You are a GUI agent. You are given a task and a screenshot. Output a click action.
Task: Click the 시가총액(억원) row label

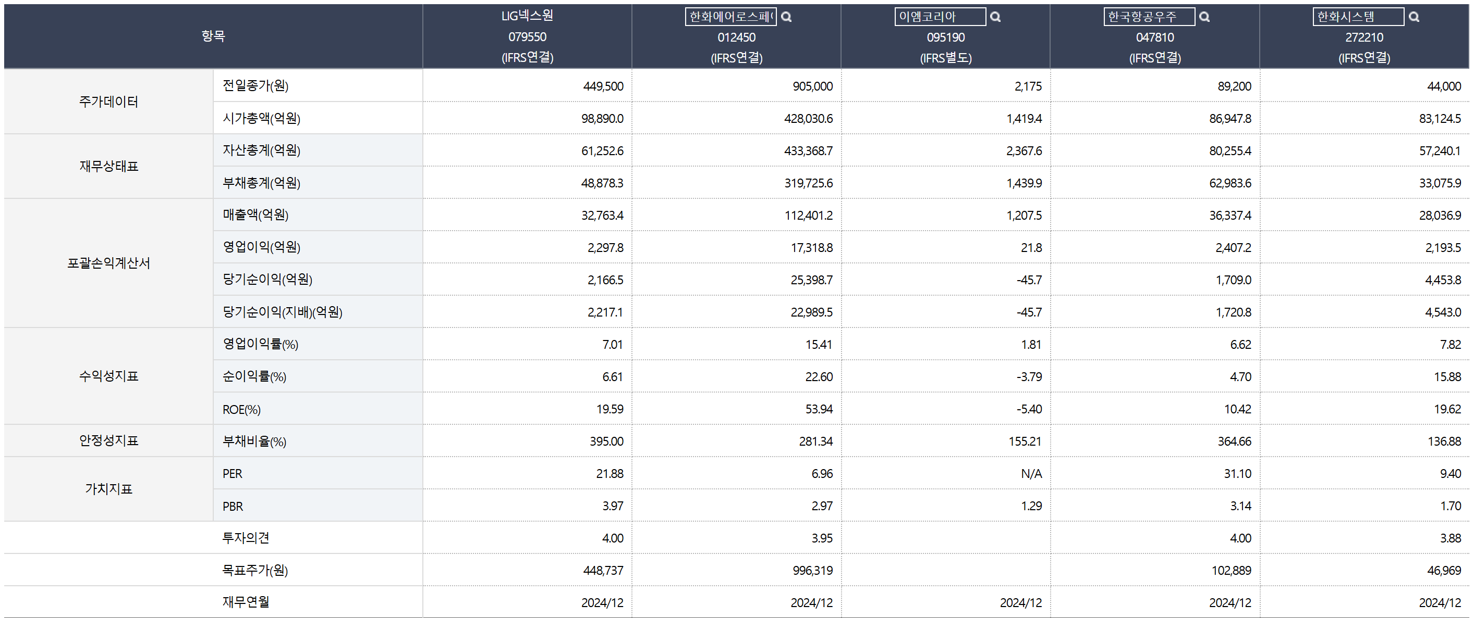click(262, 118)
